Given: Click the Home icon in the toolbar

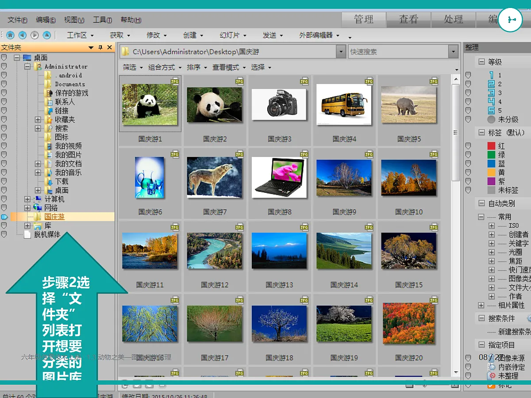Looking at the screenshot, I should pyautogui.click(x=10, y=35).
